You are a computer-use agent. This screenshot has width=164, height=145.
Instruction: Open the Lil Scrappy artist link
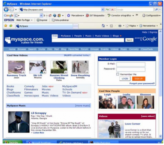(x=39, y=113)
